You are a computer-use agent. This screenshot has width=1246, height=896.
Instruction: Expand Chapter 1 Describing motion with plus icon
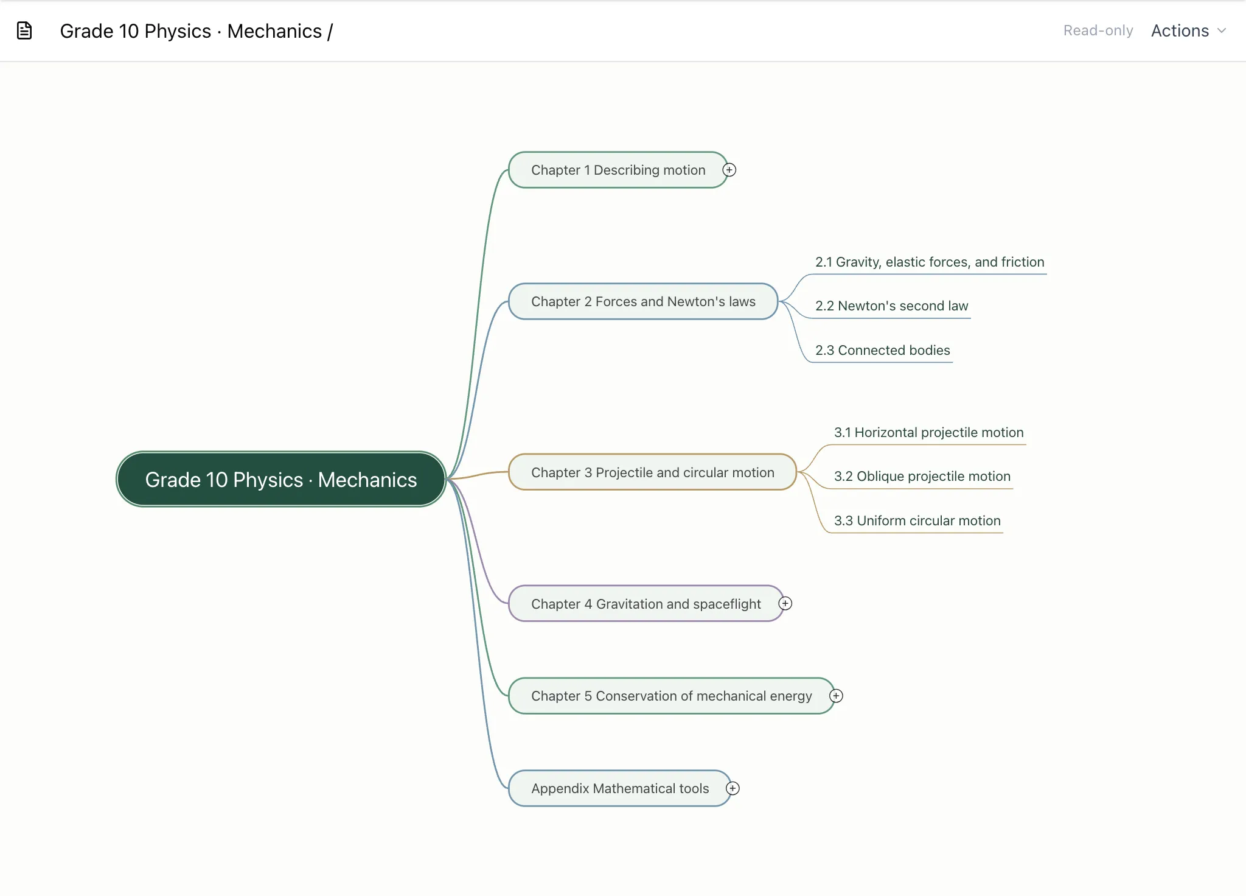click(x=729, y=170)
